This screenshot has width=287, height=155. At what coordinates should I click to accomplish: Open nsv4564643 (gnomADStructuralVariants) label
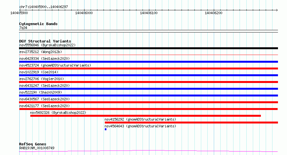click(x=140, y=126)
